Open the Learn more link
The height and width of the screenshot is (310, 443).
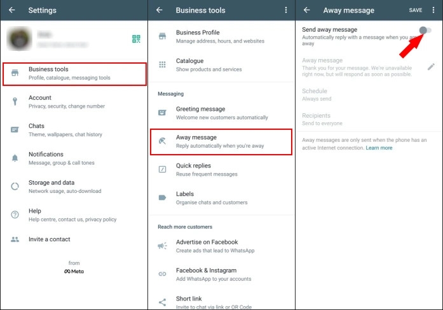(379, 148)
